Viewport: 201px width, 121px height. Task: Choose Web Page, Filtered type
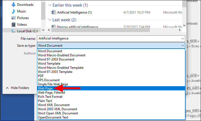point(111,93)
